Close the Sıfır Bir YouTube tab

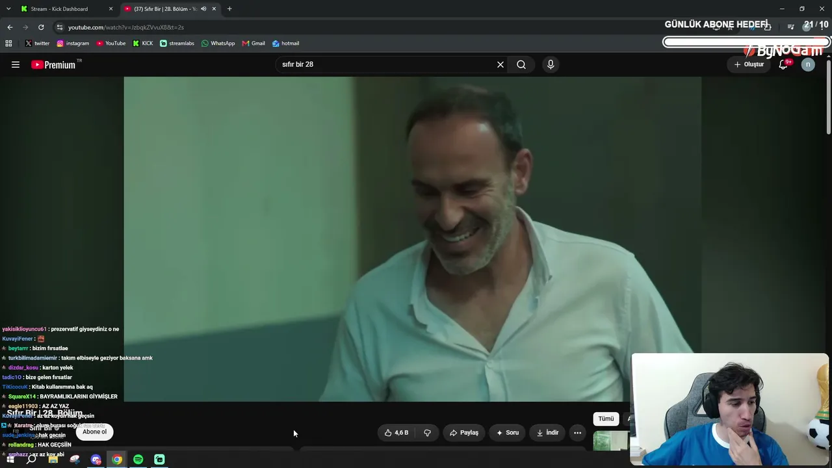214,9
